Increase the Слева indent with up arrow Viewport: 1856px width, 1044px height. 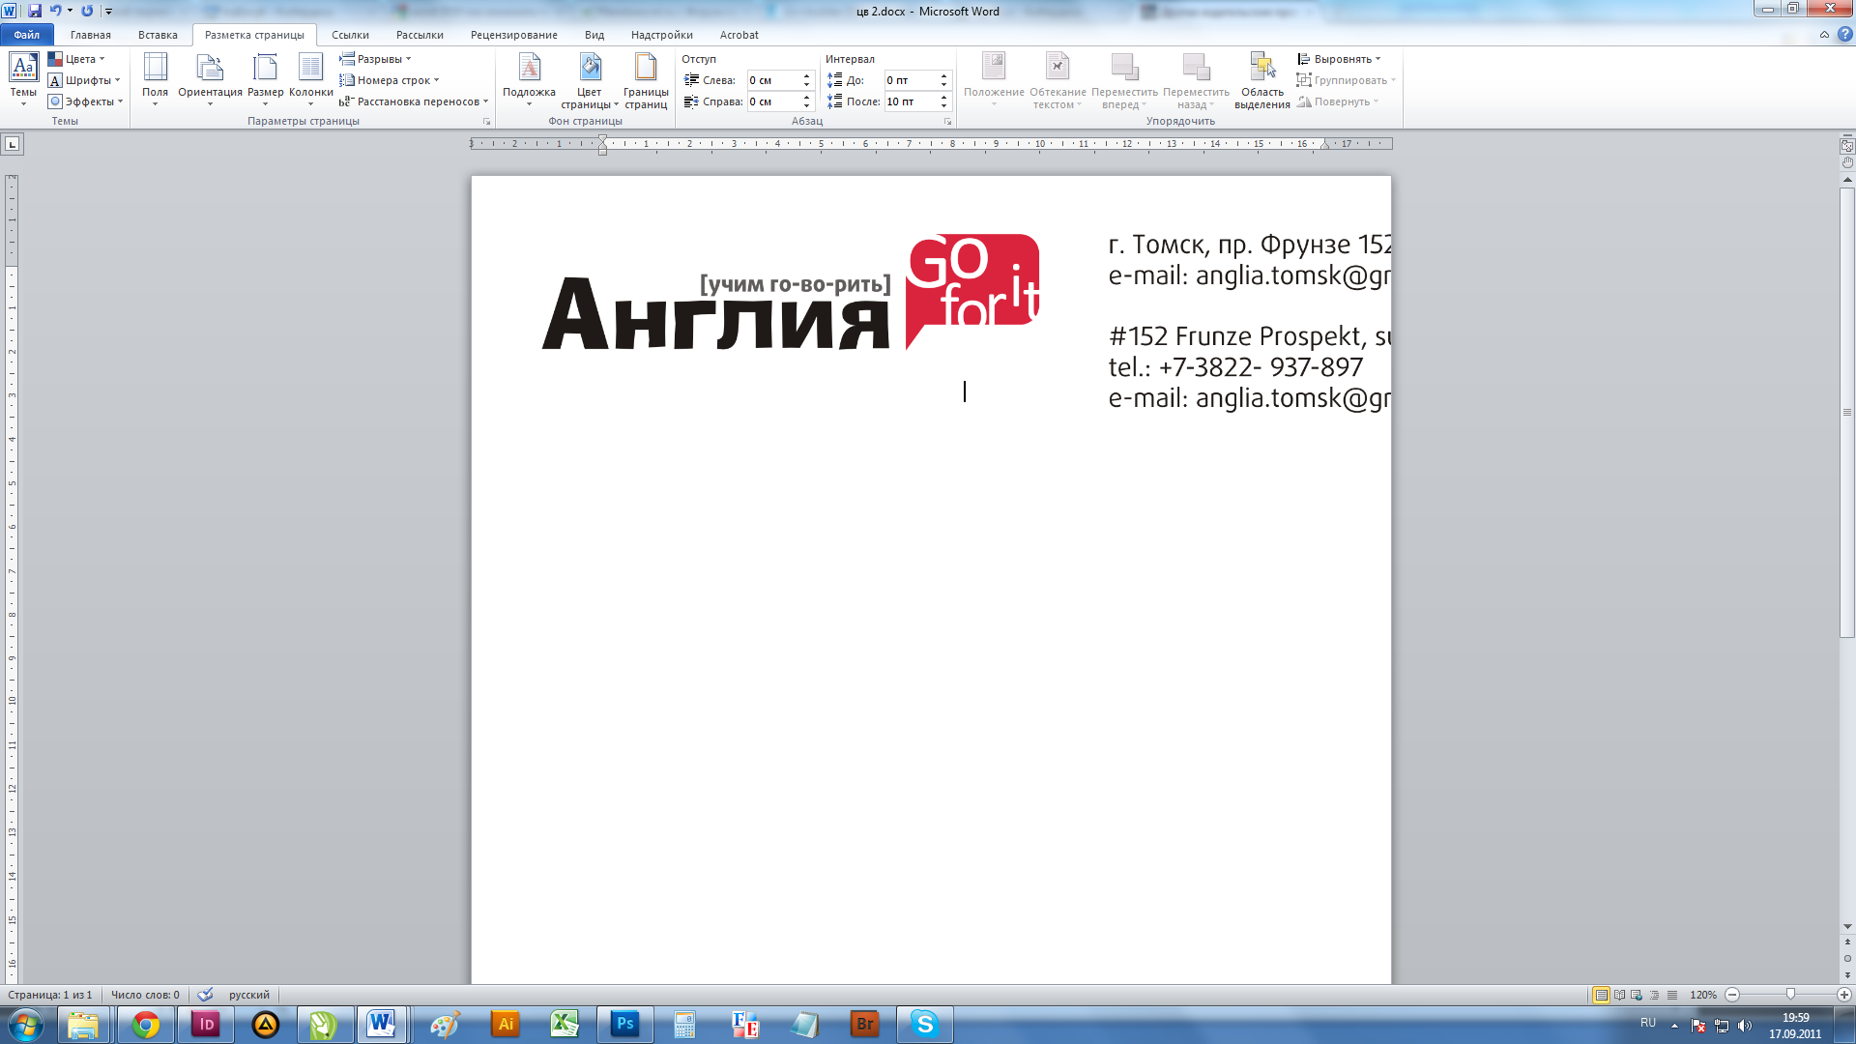tap(806, 76)
